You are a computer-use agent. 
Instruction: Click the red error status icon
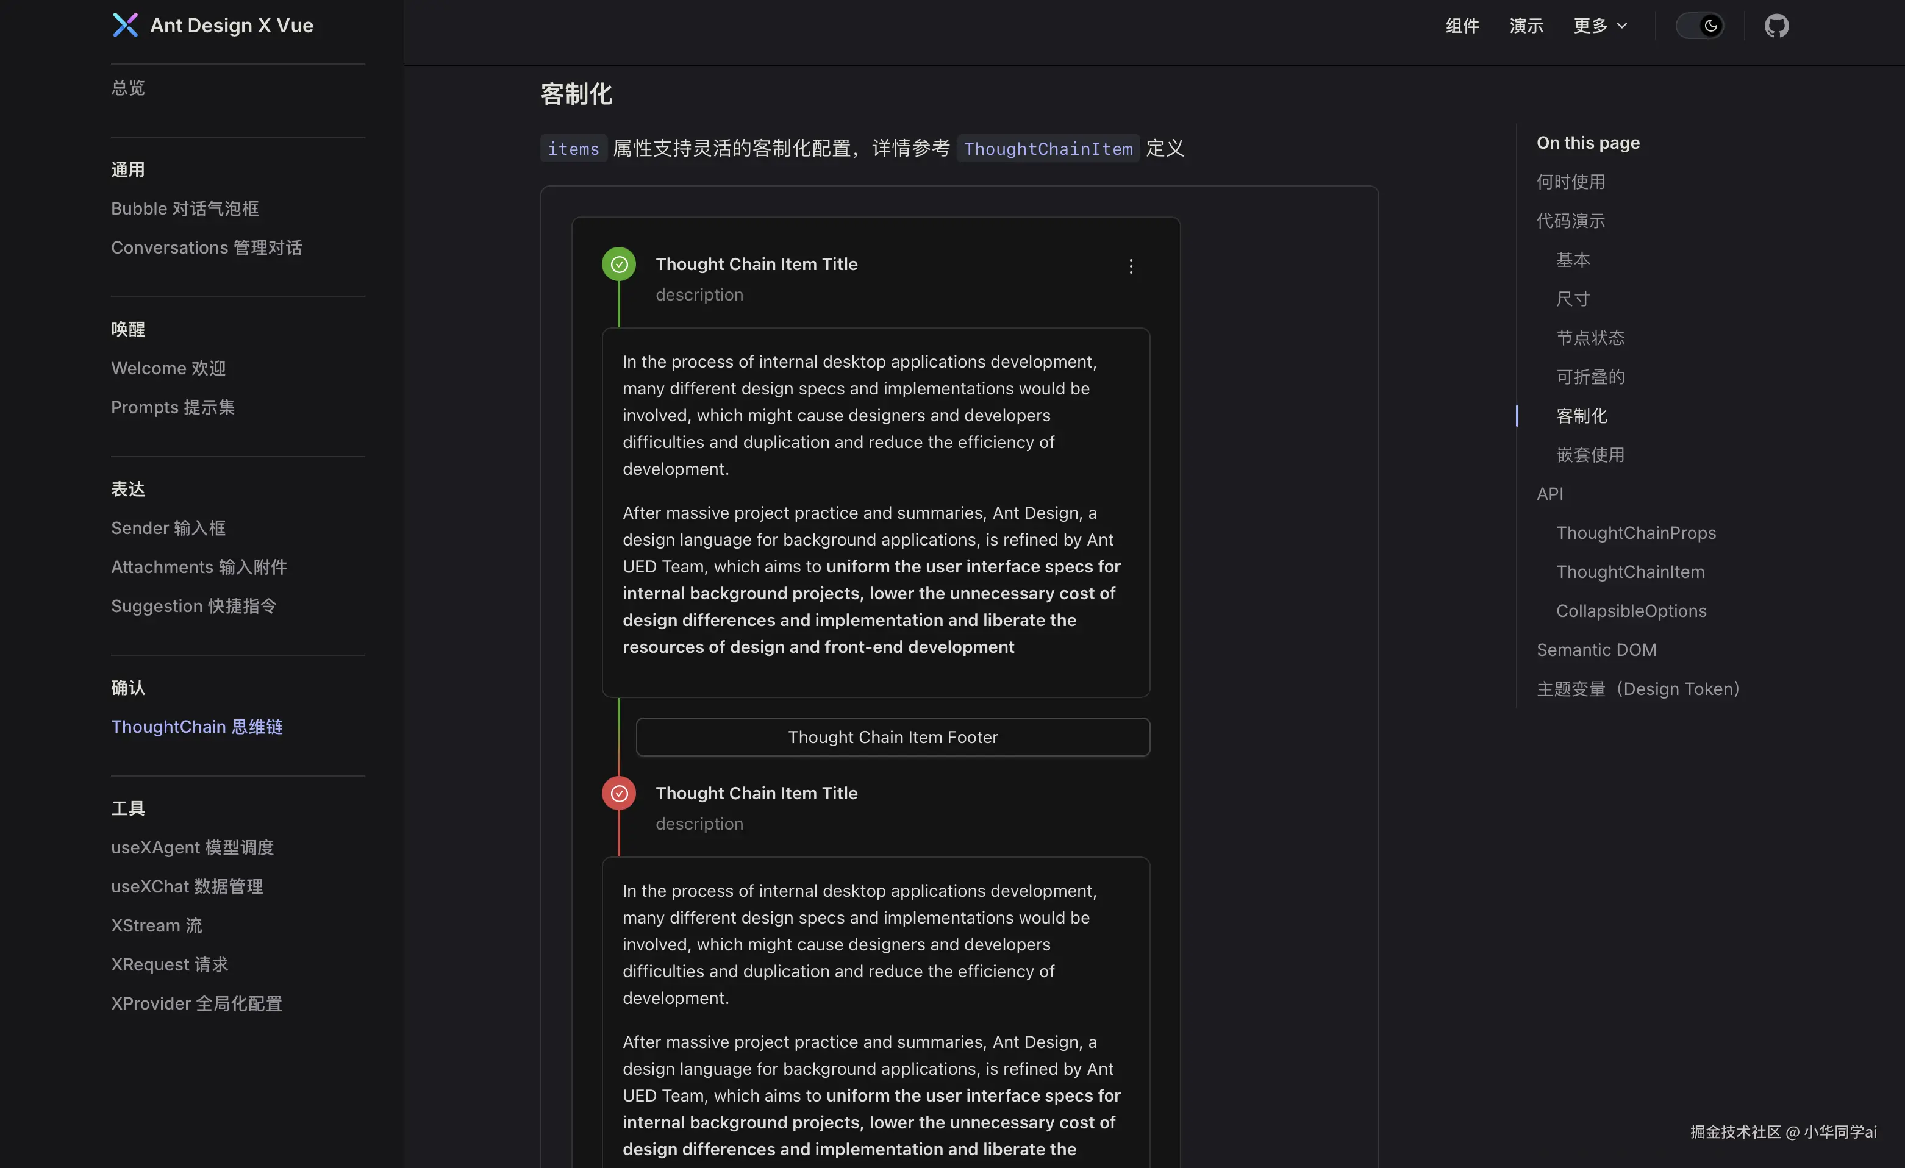click(618, 793)
